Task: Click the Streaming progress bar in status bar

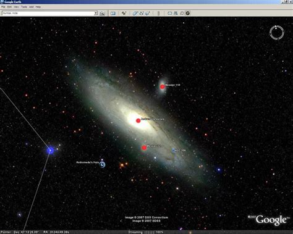Action: coord(149,232)
